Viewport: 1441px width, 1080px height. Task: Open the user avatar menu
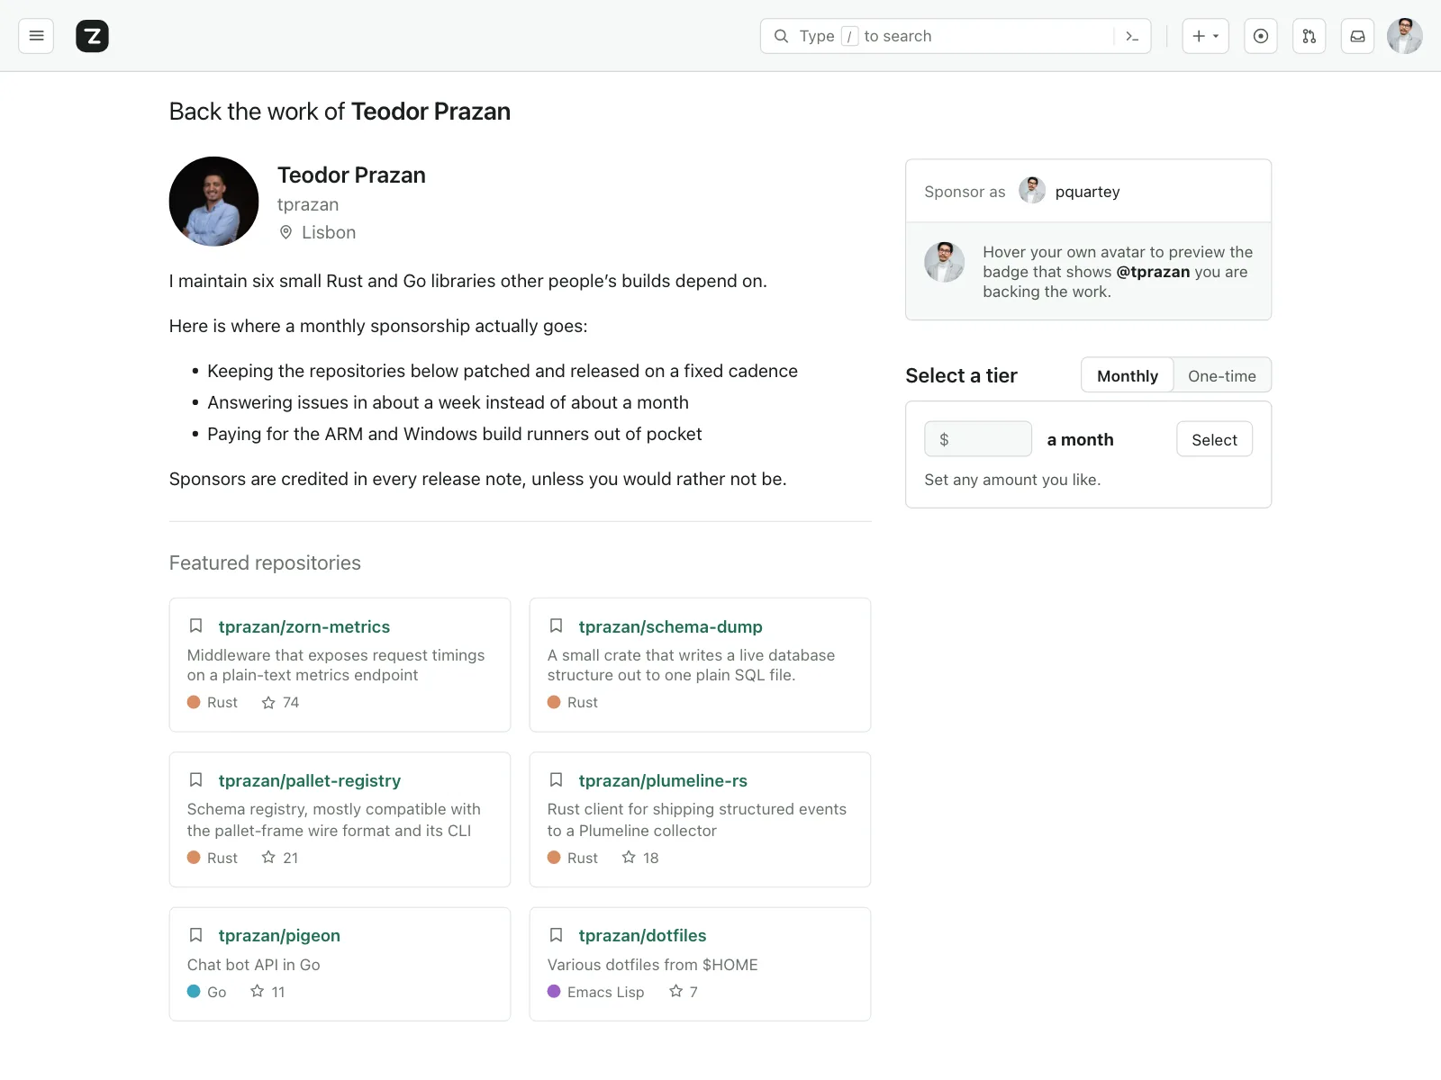1404,36
